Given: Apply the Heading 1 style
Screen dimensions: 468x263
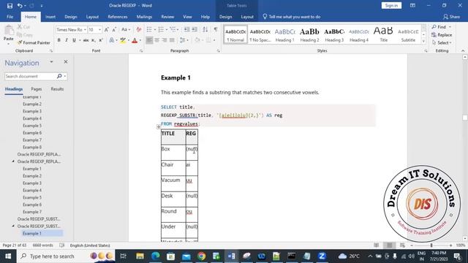Looking at the screenshot, I should [284, 34].
